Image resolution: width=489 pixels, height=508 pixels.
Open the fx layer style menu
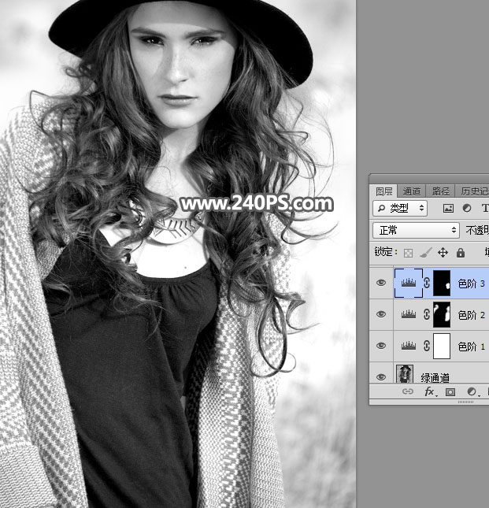tap(430, 391)
